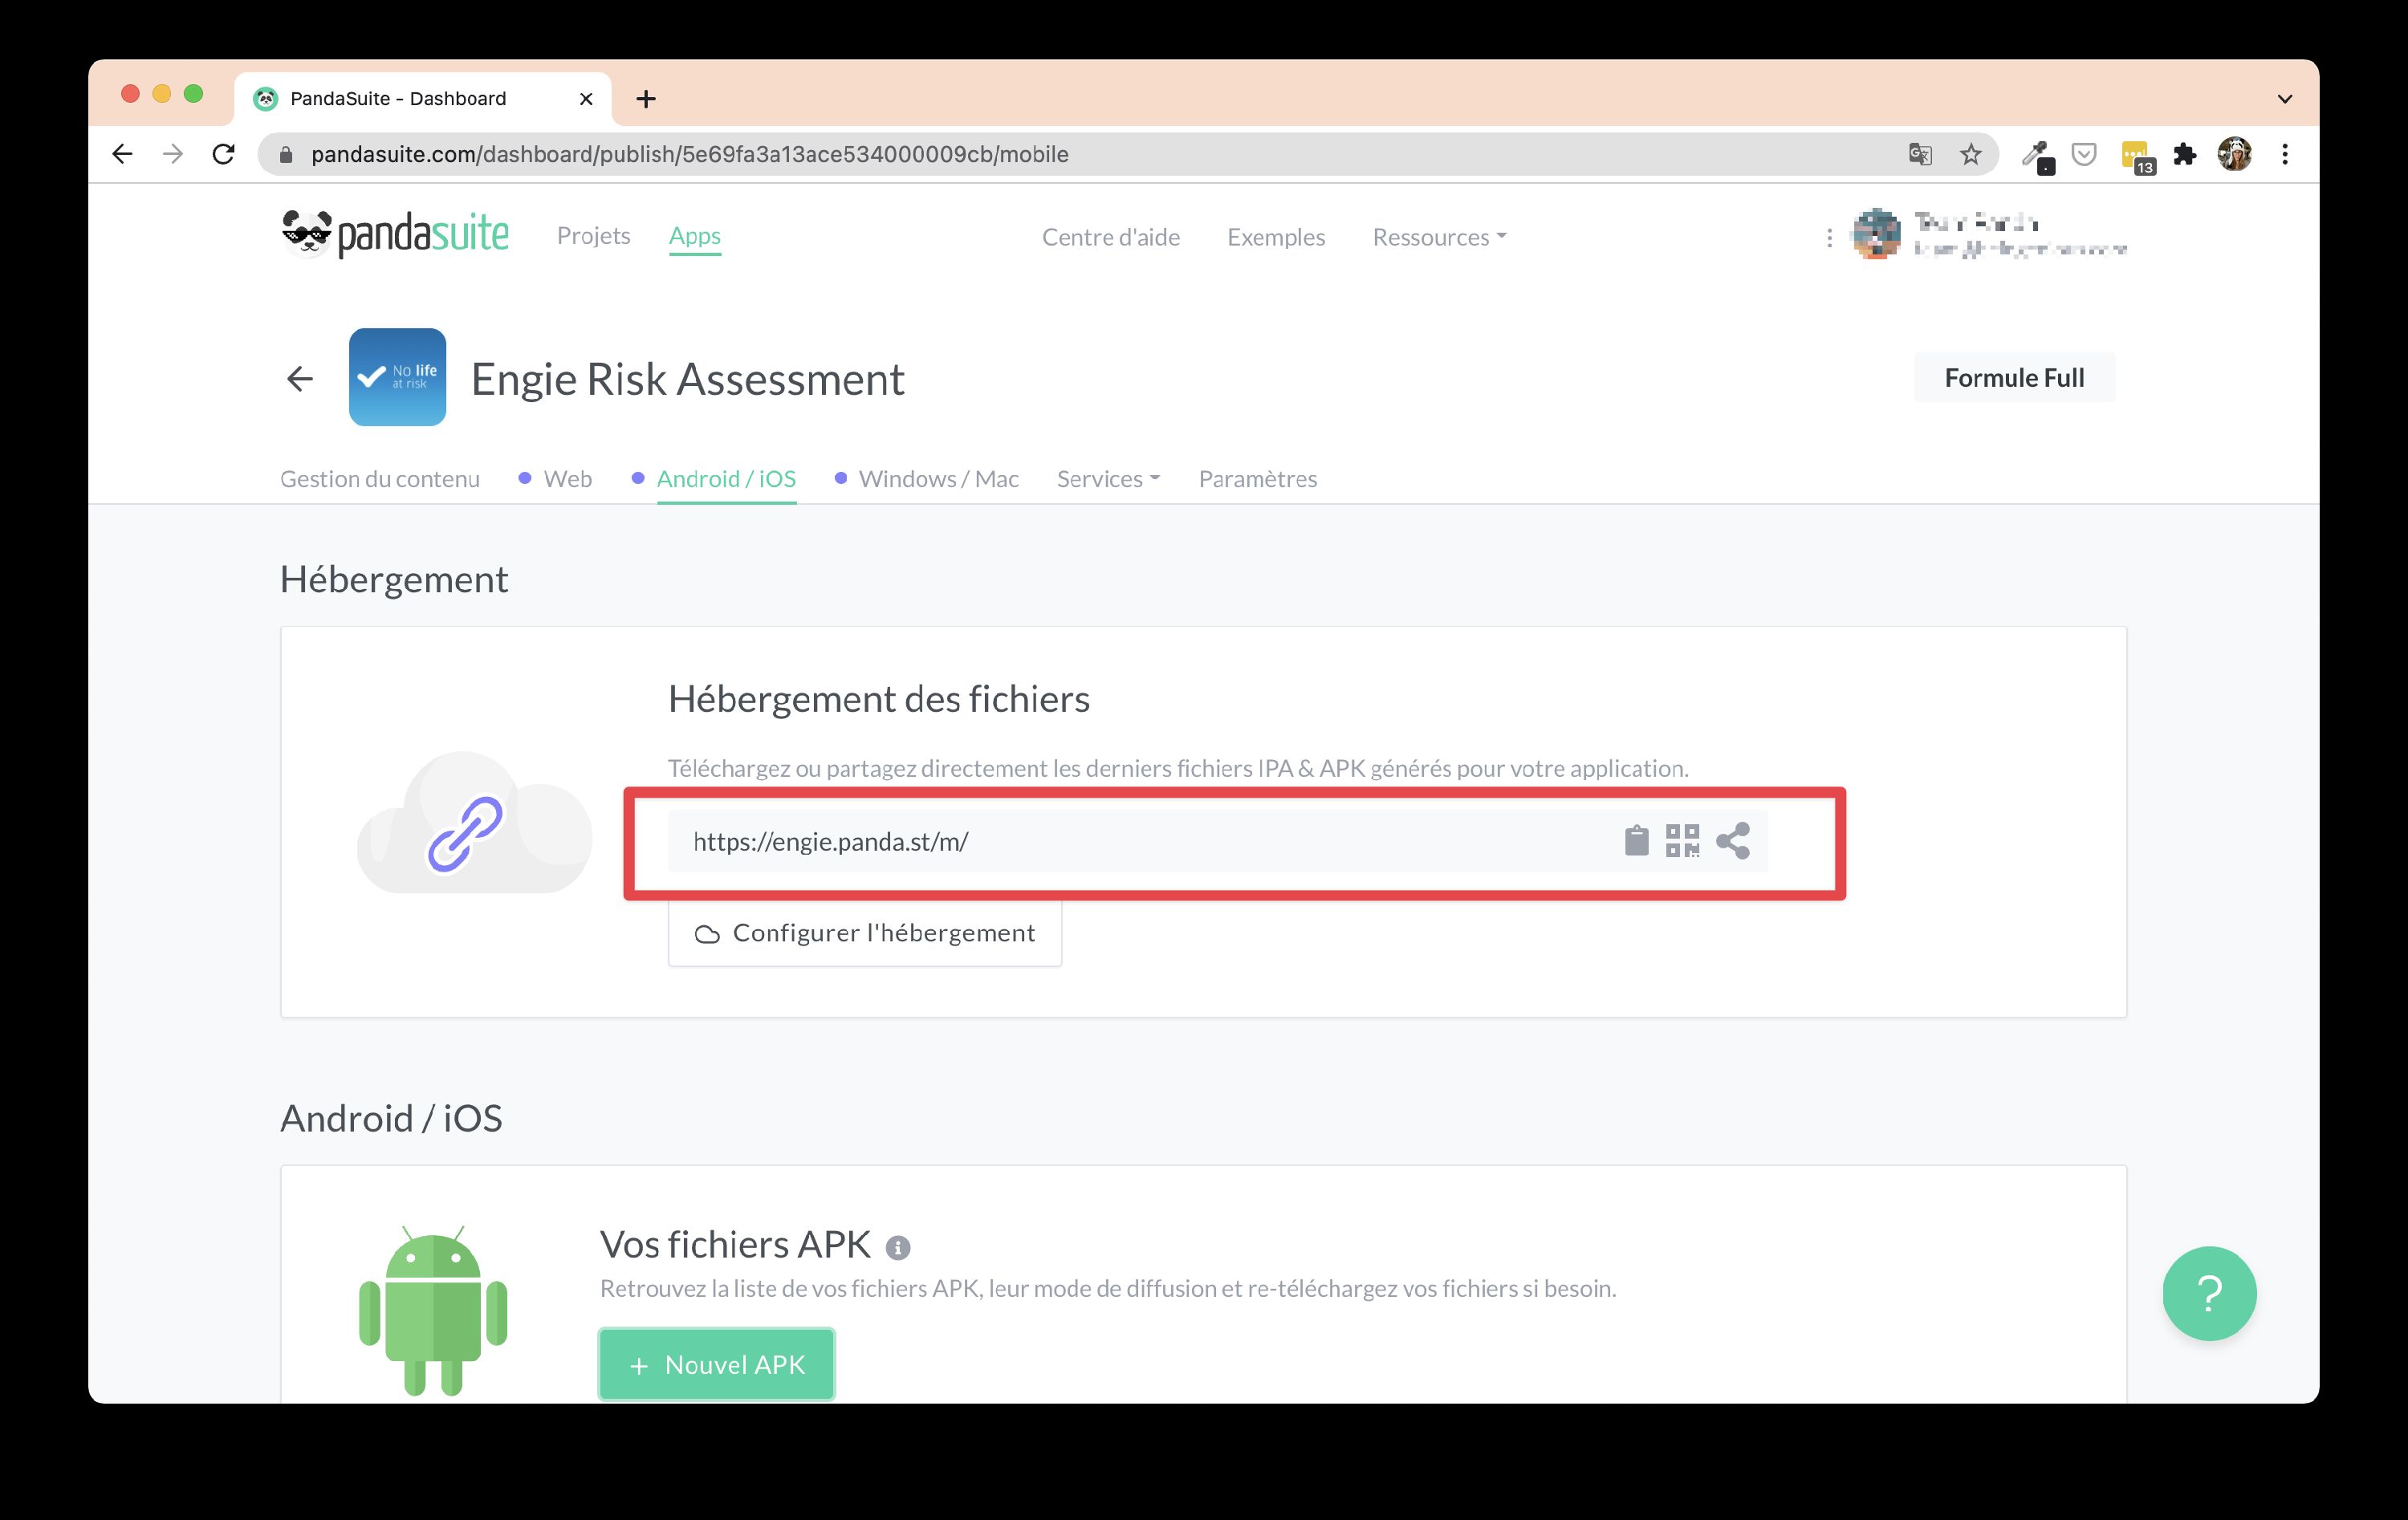Switch to the Windows / Mac tab
This screenshot has height=1520, width=2408.
937,479
